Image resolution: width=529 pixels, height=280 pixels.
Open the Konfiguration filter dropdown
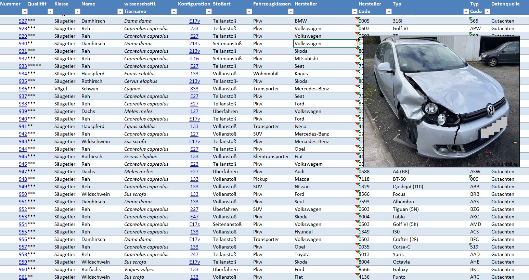pos(209,12)
